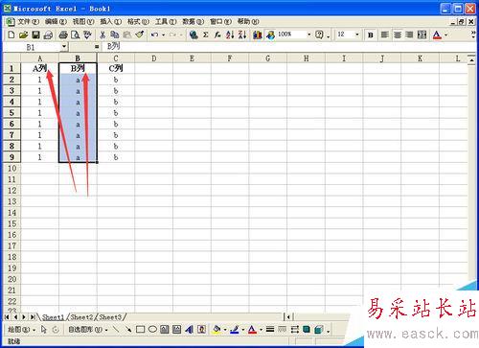Viewport: 479px width, 348px height.
Task: Insert hyperlink with the globe icon
Action: [194, 35]
